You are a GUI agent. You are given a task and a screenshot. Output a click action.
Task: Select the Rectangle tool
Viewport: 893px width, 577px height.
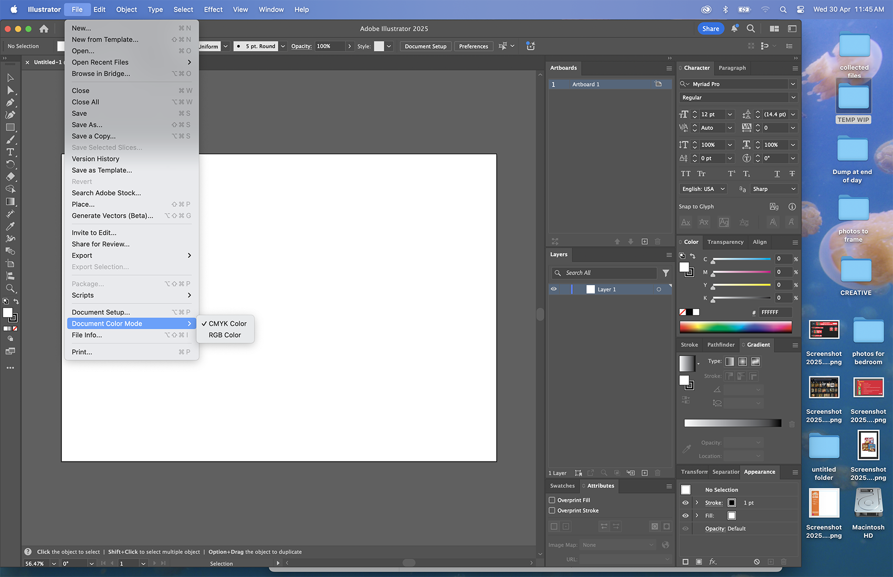coord(10,127)
